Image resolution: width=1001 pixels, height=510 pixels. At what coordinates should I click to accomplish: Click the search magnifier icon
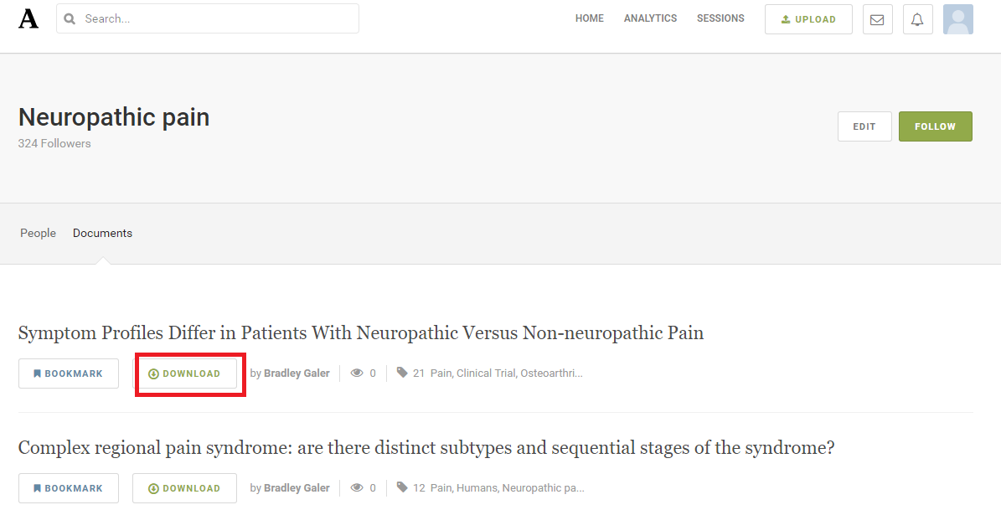pyautogui.click(x=70, y=18)
